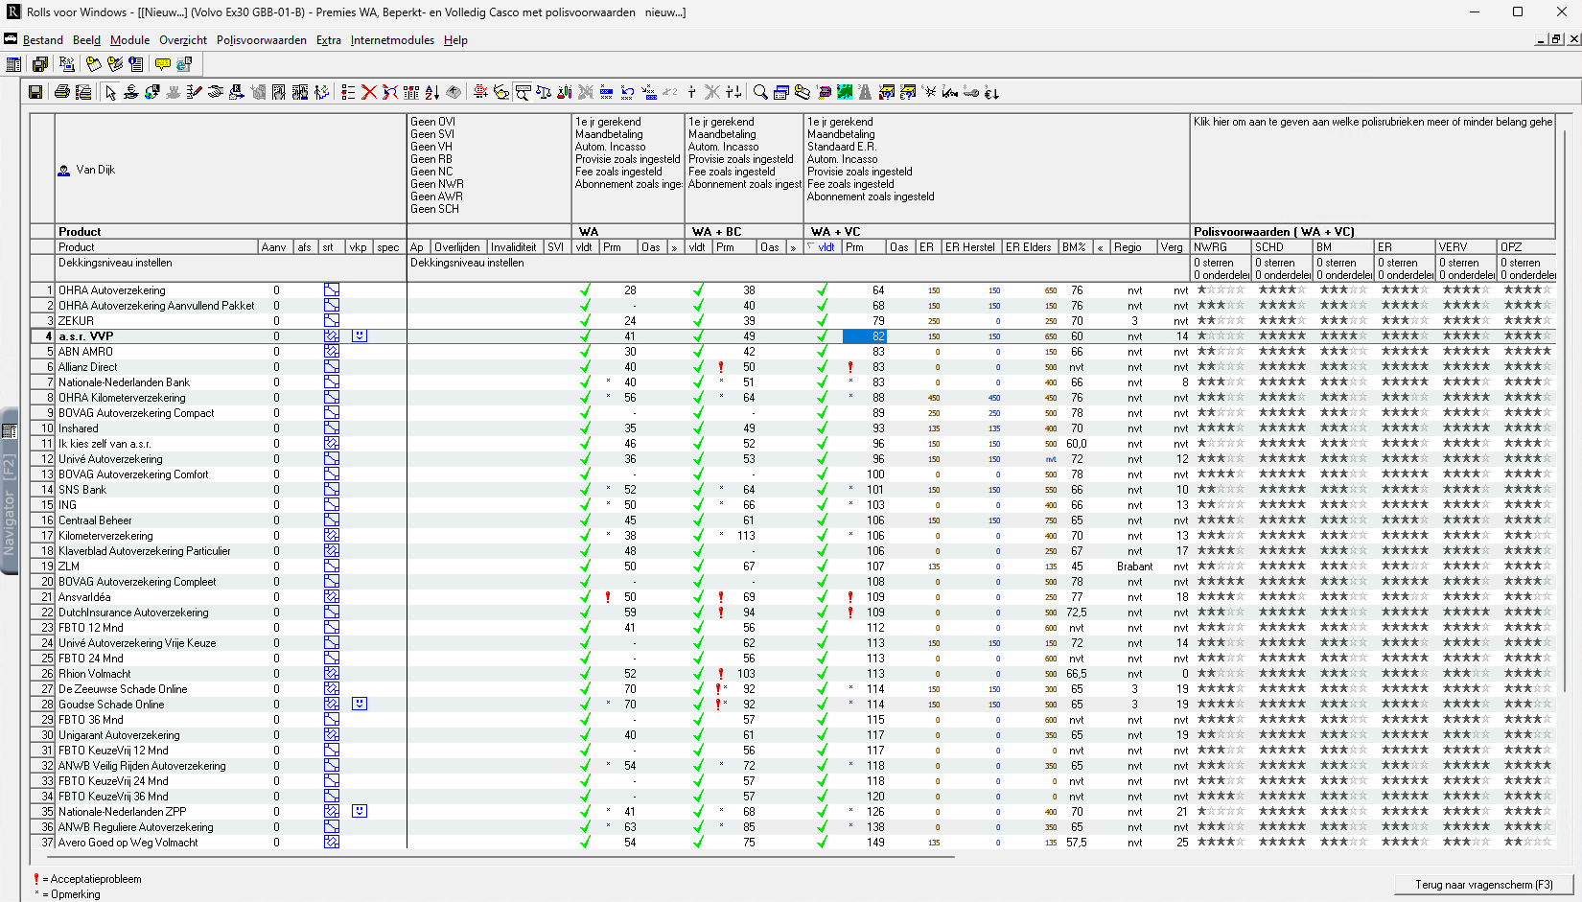Click the plain red X delete icon

click(x=369, y=92)
